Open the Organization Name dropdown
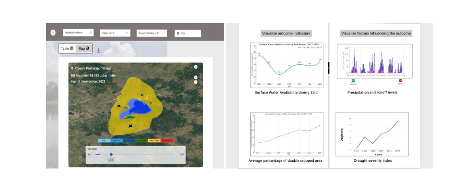The width and height of the screenshot is (462, 180). [x=79, y=33]
